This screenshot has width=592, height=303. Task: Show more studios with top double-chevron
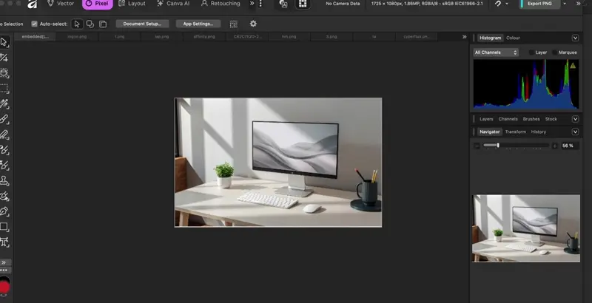pyautogui.click(x=252, y=4)
